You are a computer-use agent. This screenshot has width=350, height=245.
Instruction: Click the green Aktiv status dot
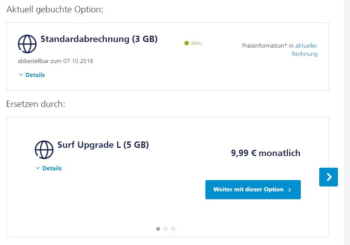click(x=186, y=43)
